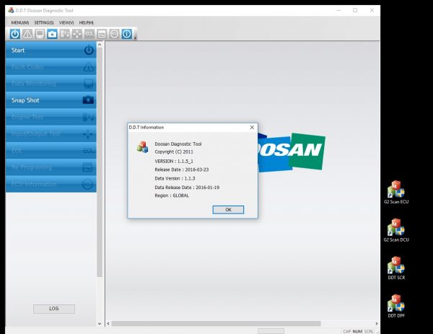This screenshot has height=334, width=433.
Task: Confirm the D.D.T Information dialog with OK
Action: pyautogui.click(x=228, y=210)
